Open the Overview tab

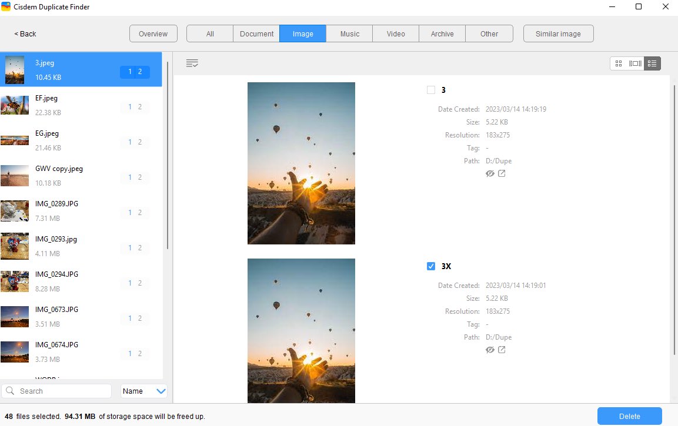click(x=153, y=33)
